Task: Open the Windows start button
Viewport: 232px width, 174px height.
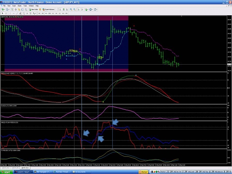Action: (x=6, y=172)
